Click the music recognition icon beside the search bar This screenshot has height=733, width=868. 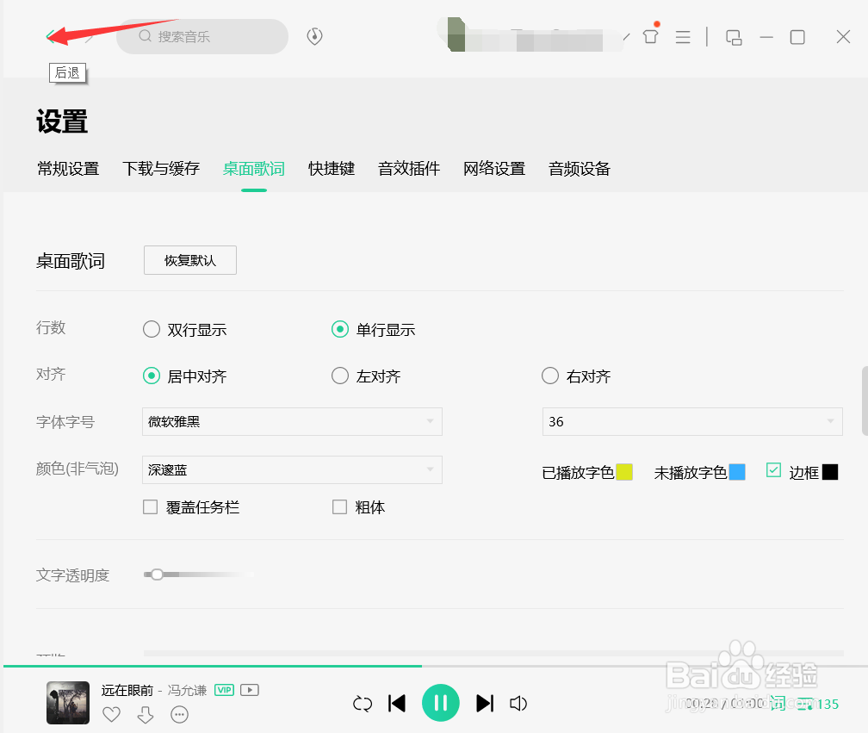click(x=314, y=36)
